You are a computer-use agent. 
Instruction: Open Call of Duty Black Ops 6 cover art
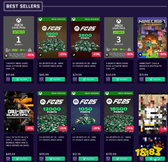[19, 112]
